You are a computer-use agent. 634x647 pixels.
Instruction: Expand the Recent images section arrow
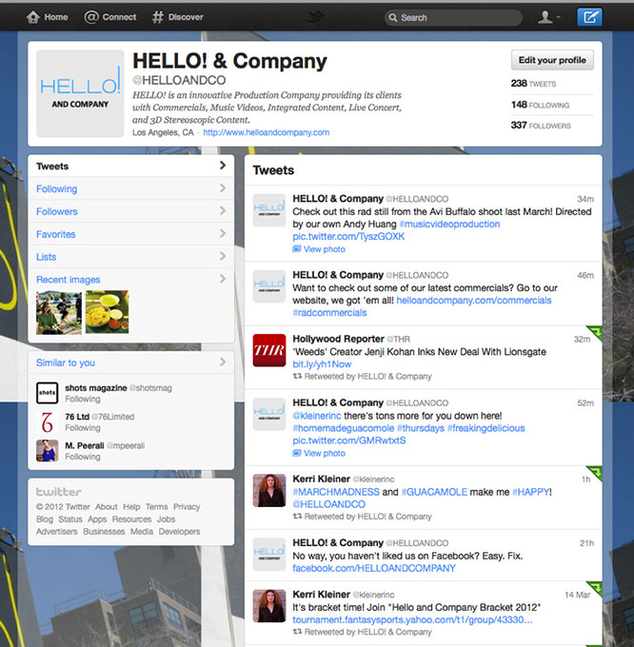coord(223,280)
